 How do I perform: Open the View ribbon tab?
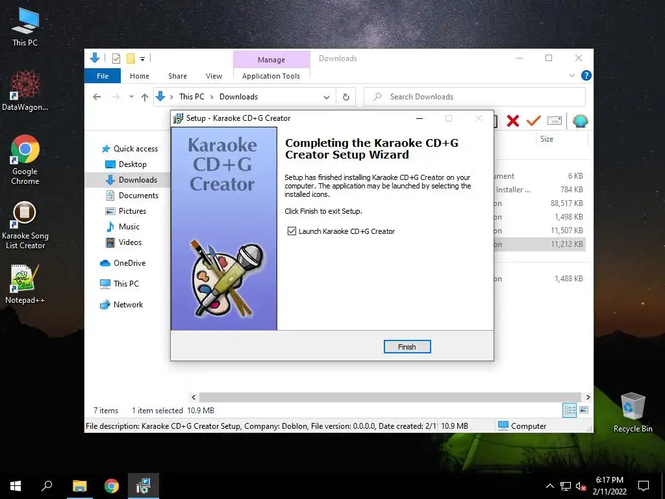[214, 76]
